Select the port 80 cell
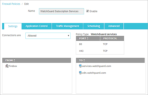 80,44
